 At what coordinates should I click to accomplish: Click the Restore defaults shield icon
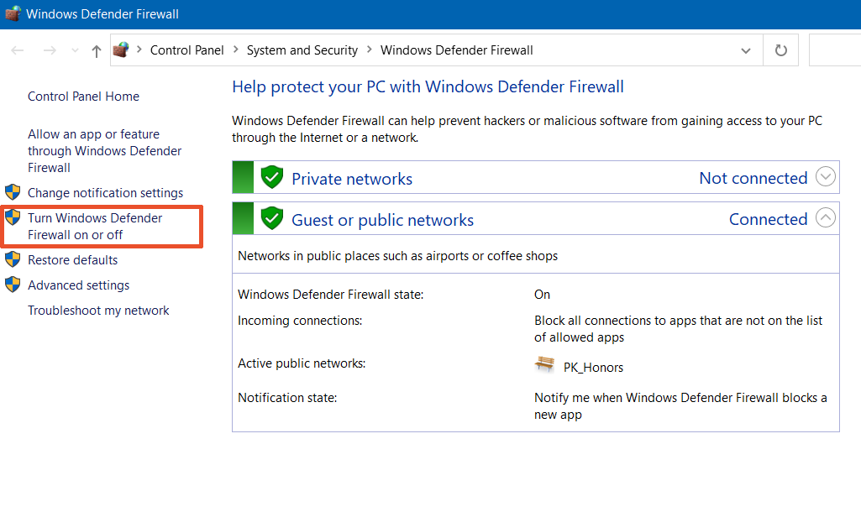tap(13, 259)
